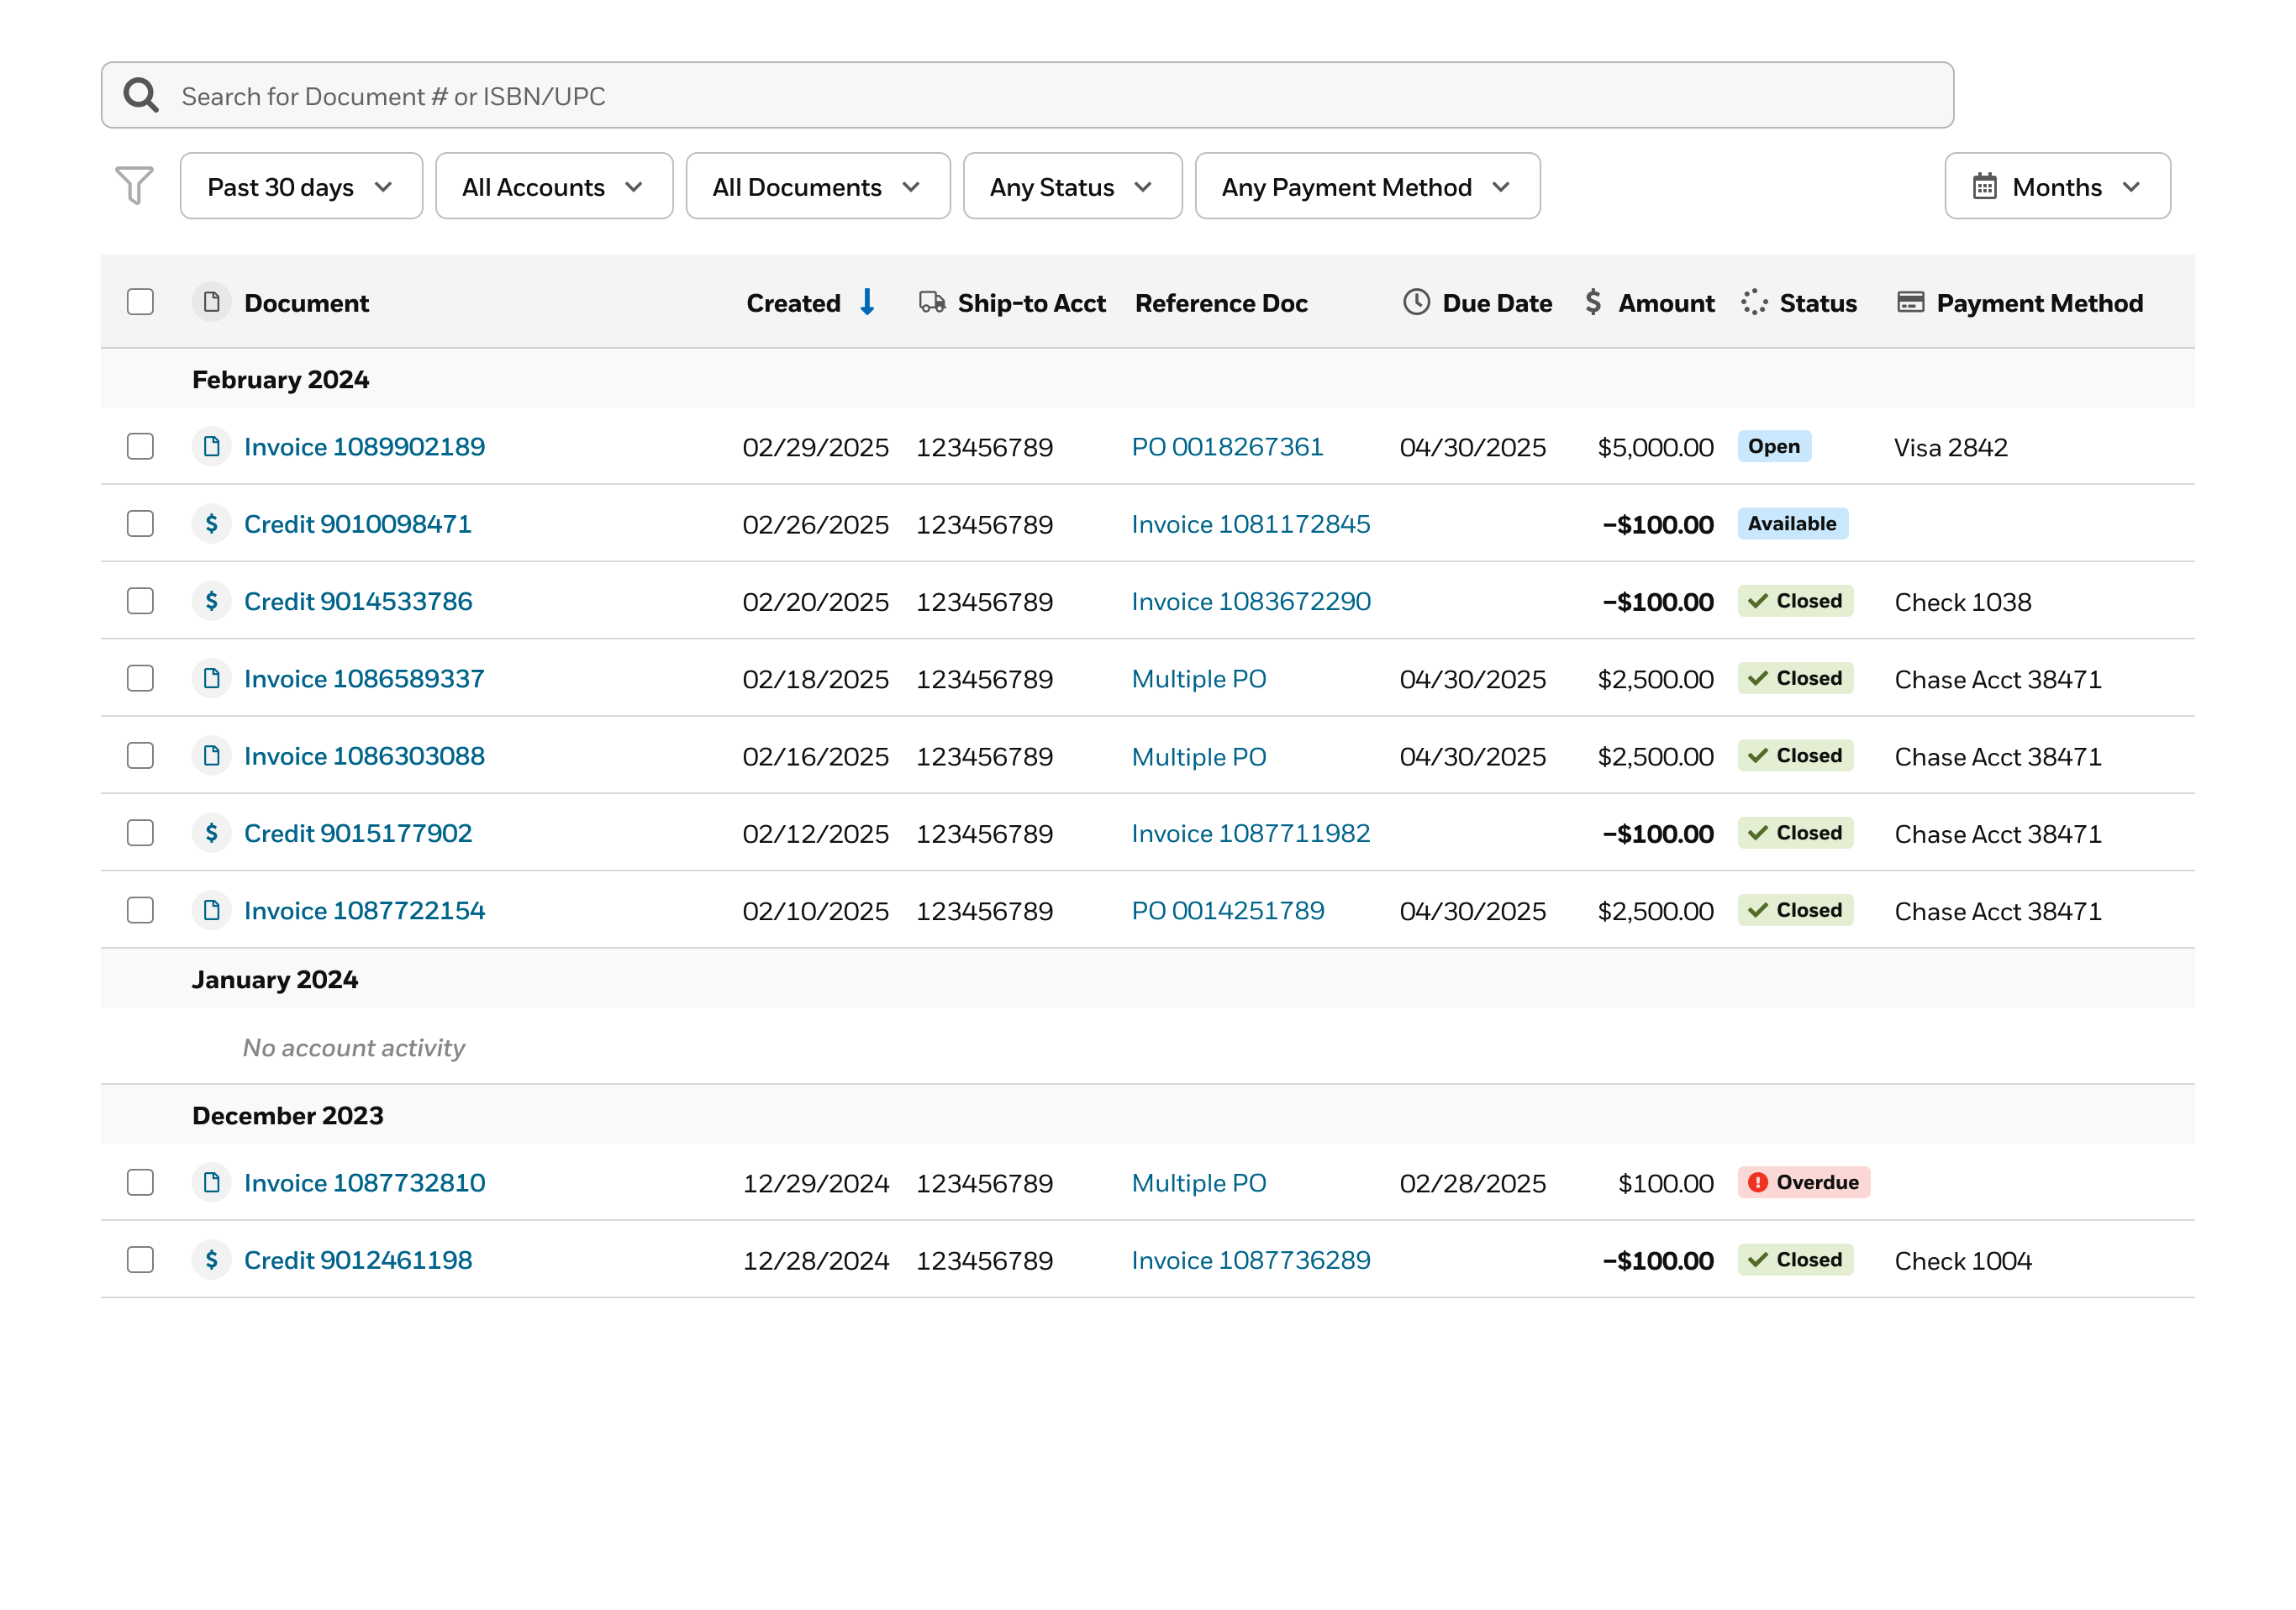Click the document search input field
The width and height of the screenshot is (2296, 1610).
1027,95
